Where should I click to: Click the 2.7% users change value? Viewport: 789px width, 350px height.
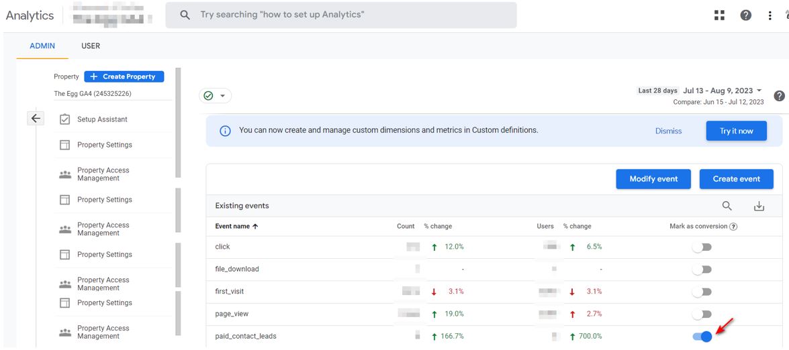point(594,314)
